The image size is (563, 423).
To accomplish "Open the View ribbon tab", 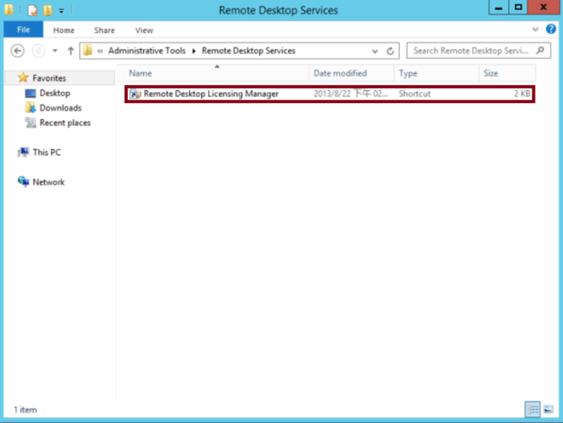I will (144, 31).
